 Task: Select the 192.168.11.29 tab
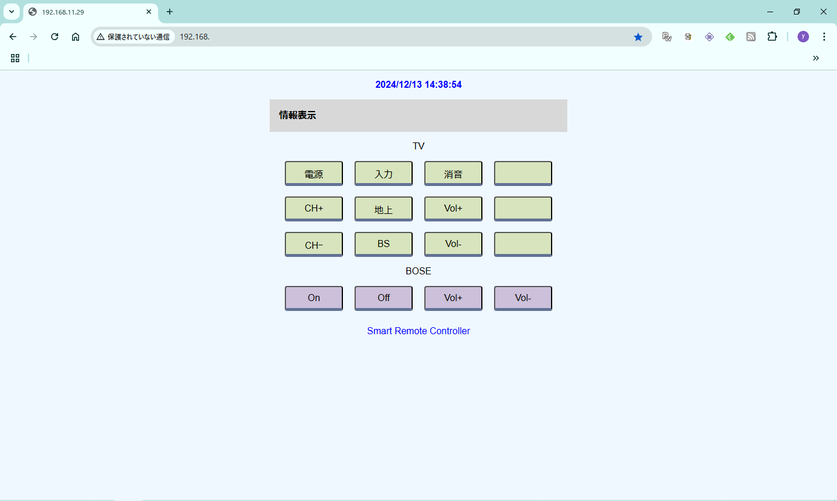click(x=87, y=12)
